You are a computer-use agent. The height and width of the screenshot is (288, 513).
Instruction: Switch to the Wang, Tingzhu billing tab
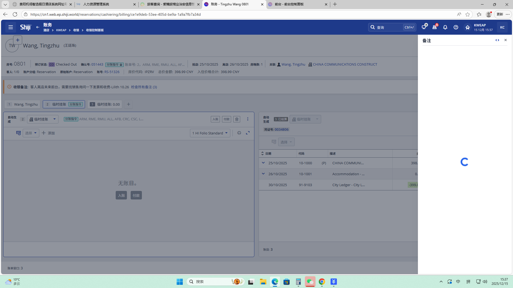[x=22, y=104]
